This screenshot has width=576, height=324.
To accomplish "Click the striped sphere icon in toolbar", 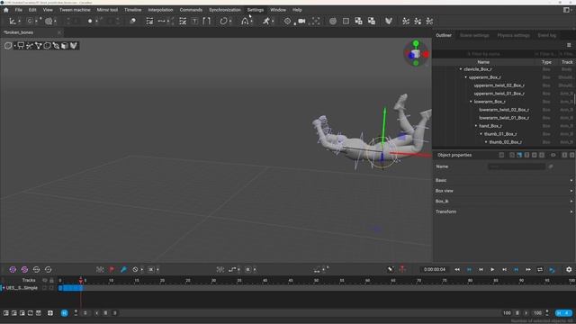I will click(x=333, y=22).
